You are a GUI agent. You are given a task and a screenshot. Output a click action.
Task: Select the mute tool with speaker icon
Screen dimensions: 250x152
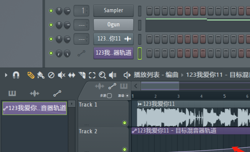(x=62, y=75)
